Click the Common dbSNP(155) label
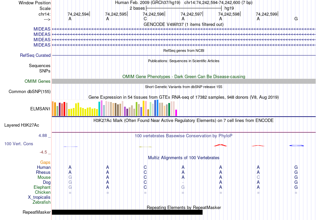 tap(29, 92)
